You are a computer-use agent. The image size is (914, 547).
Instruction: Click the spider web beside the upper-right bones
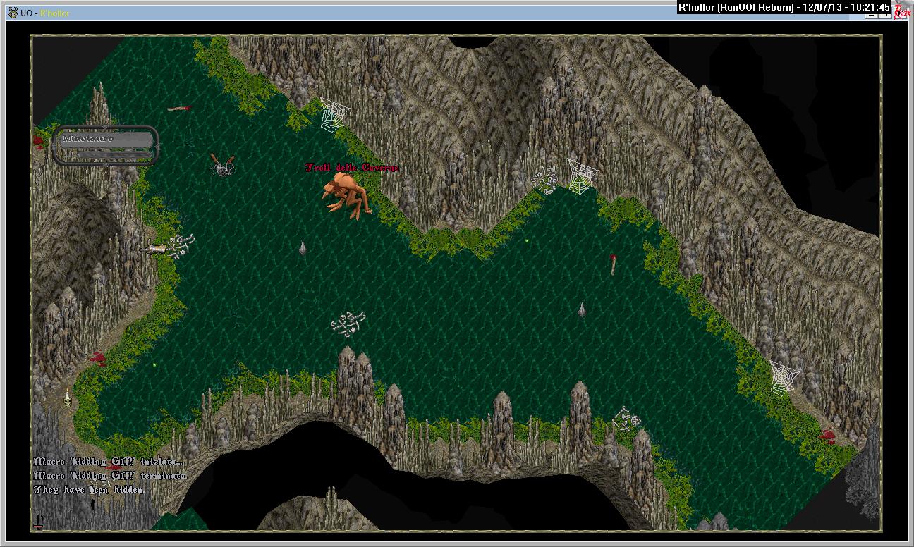pyautogui.click(x=581, y=177)
